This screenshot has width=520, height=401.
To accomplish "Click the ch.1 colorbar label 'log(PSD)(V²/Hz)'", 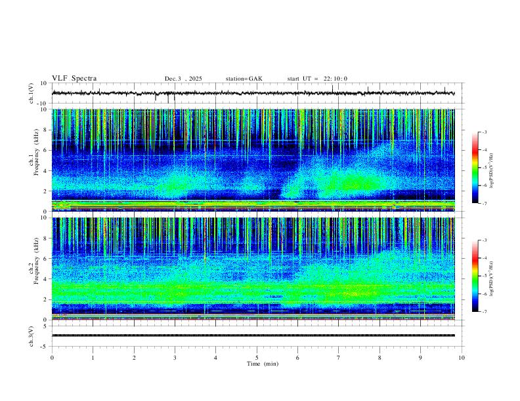I will (x=491, y=171).
